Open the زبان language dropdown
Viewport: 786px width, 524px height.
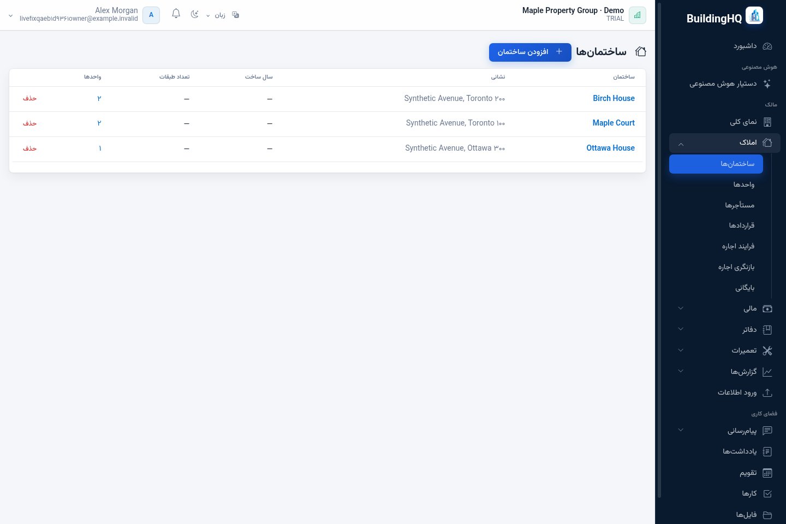pos(216,15)
